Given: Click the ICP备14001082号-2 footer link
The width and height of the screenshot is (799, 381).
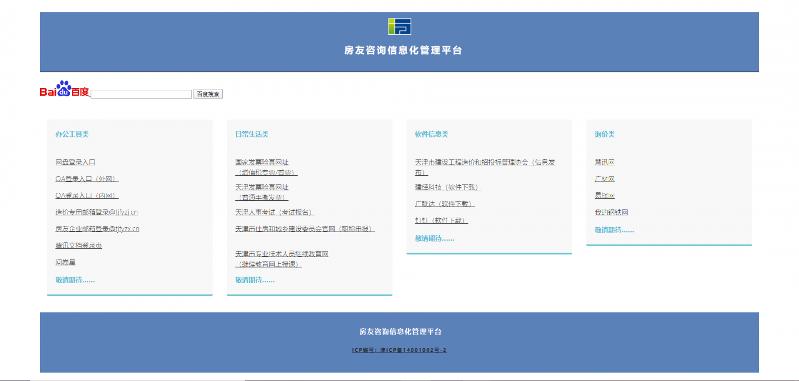Looking at the screenshot, I should pyautogui.click(x=399, y=350).
